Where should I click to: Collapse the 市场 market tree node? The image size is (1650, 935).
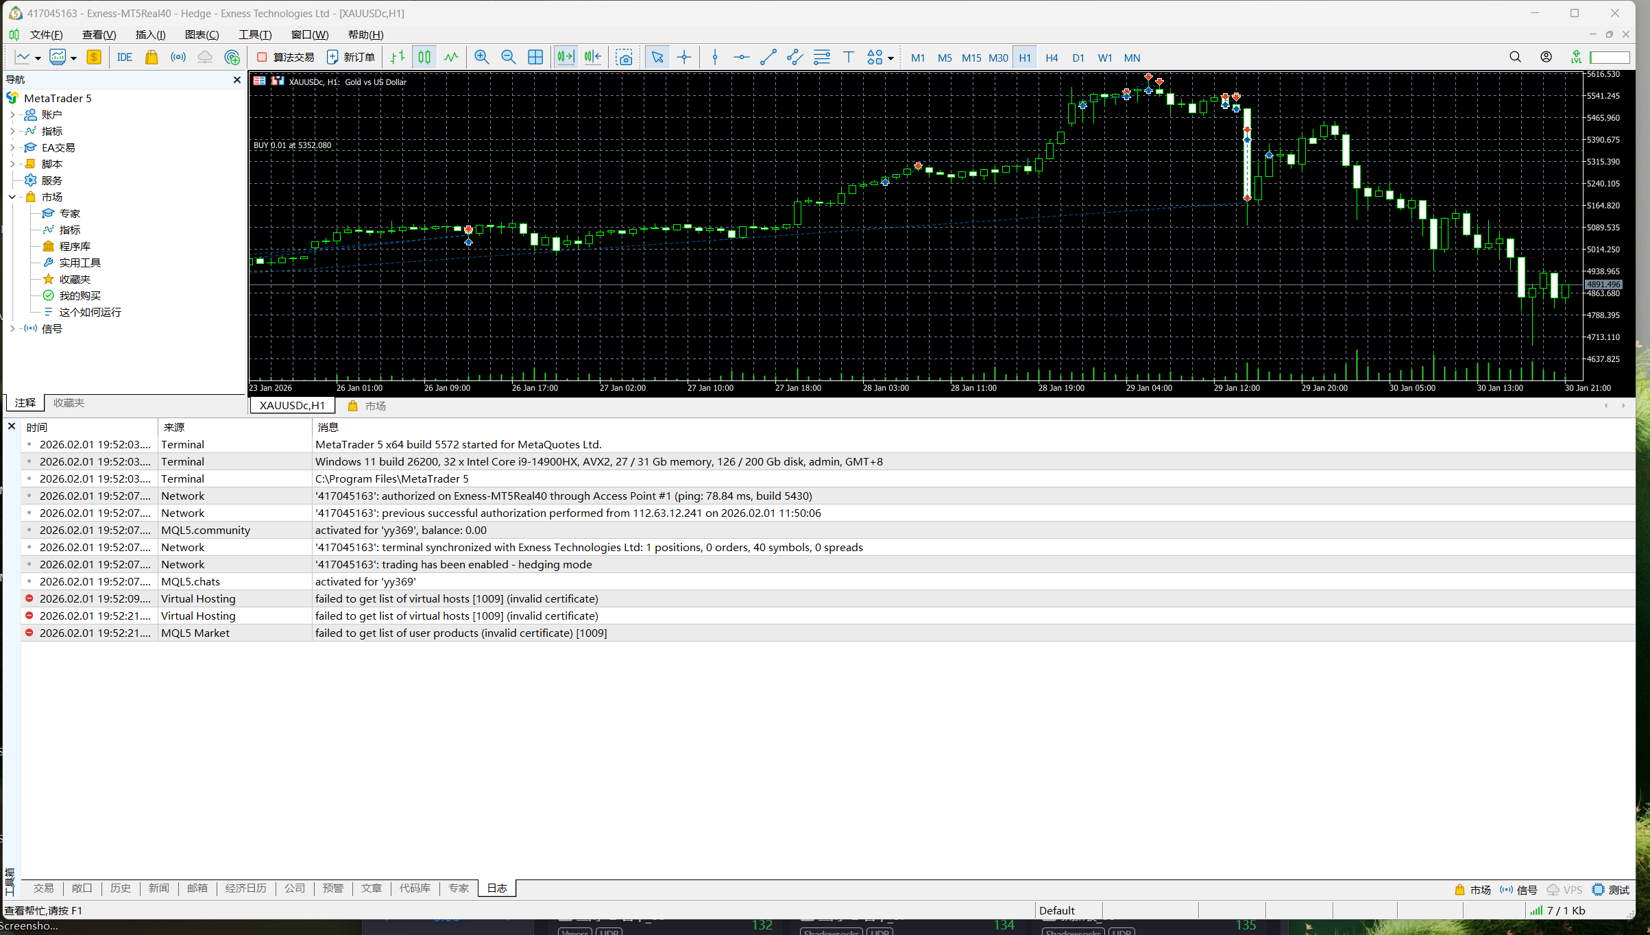tap(12, 197)
